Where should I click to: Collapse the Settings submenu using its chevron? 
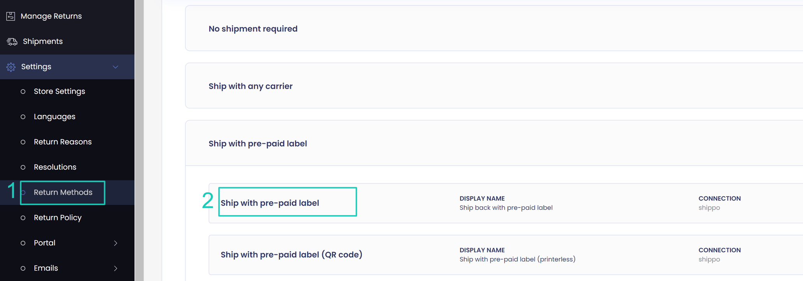tap(115, 67)
